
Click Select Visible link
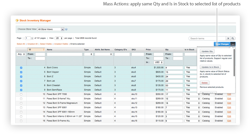(x=46, y=44)
